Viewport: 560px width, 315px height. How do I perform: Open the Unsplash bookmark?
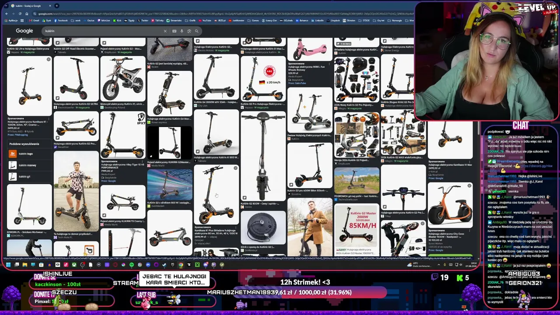click(x=333, y=21)
